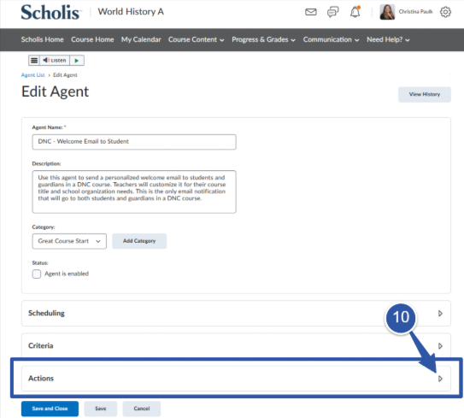Screen dimensions: 464x418
Task: Expand the Criteria section
Action: (x=440, y=345)
